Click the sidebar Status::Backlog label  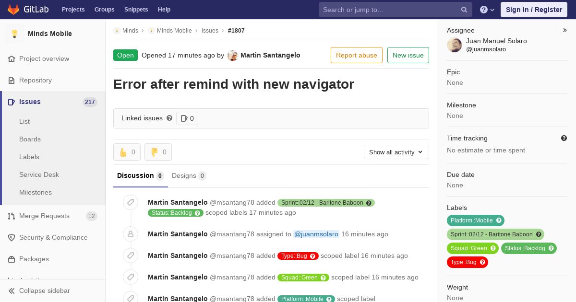click(x=529, y=248)
